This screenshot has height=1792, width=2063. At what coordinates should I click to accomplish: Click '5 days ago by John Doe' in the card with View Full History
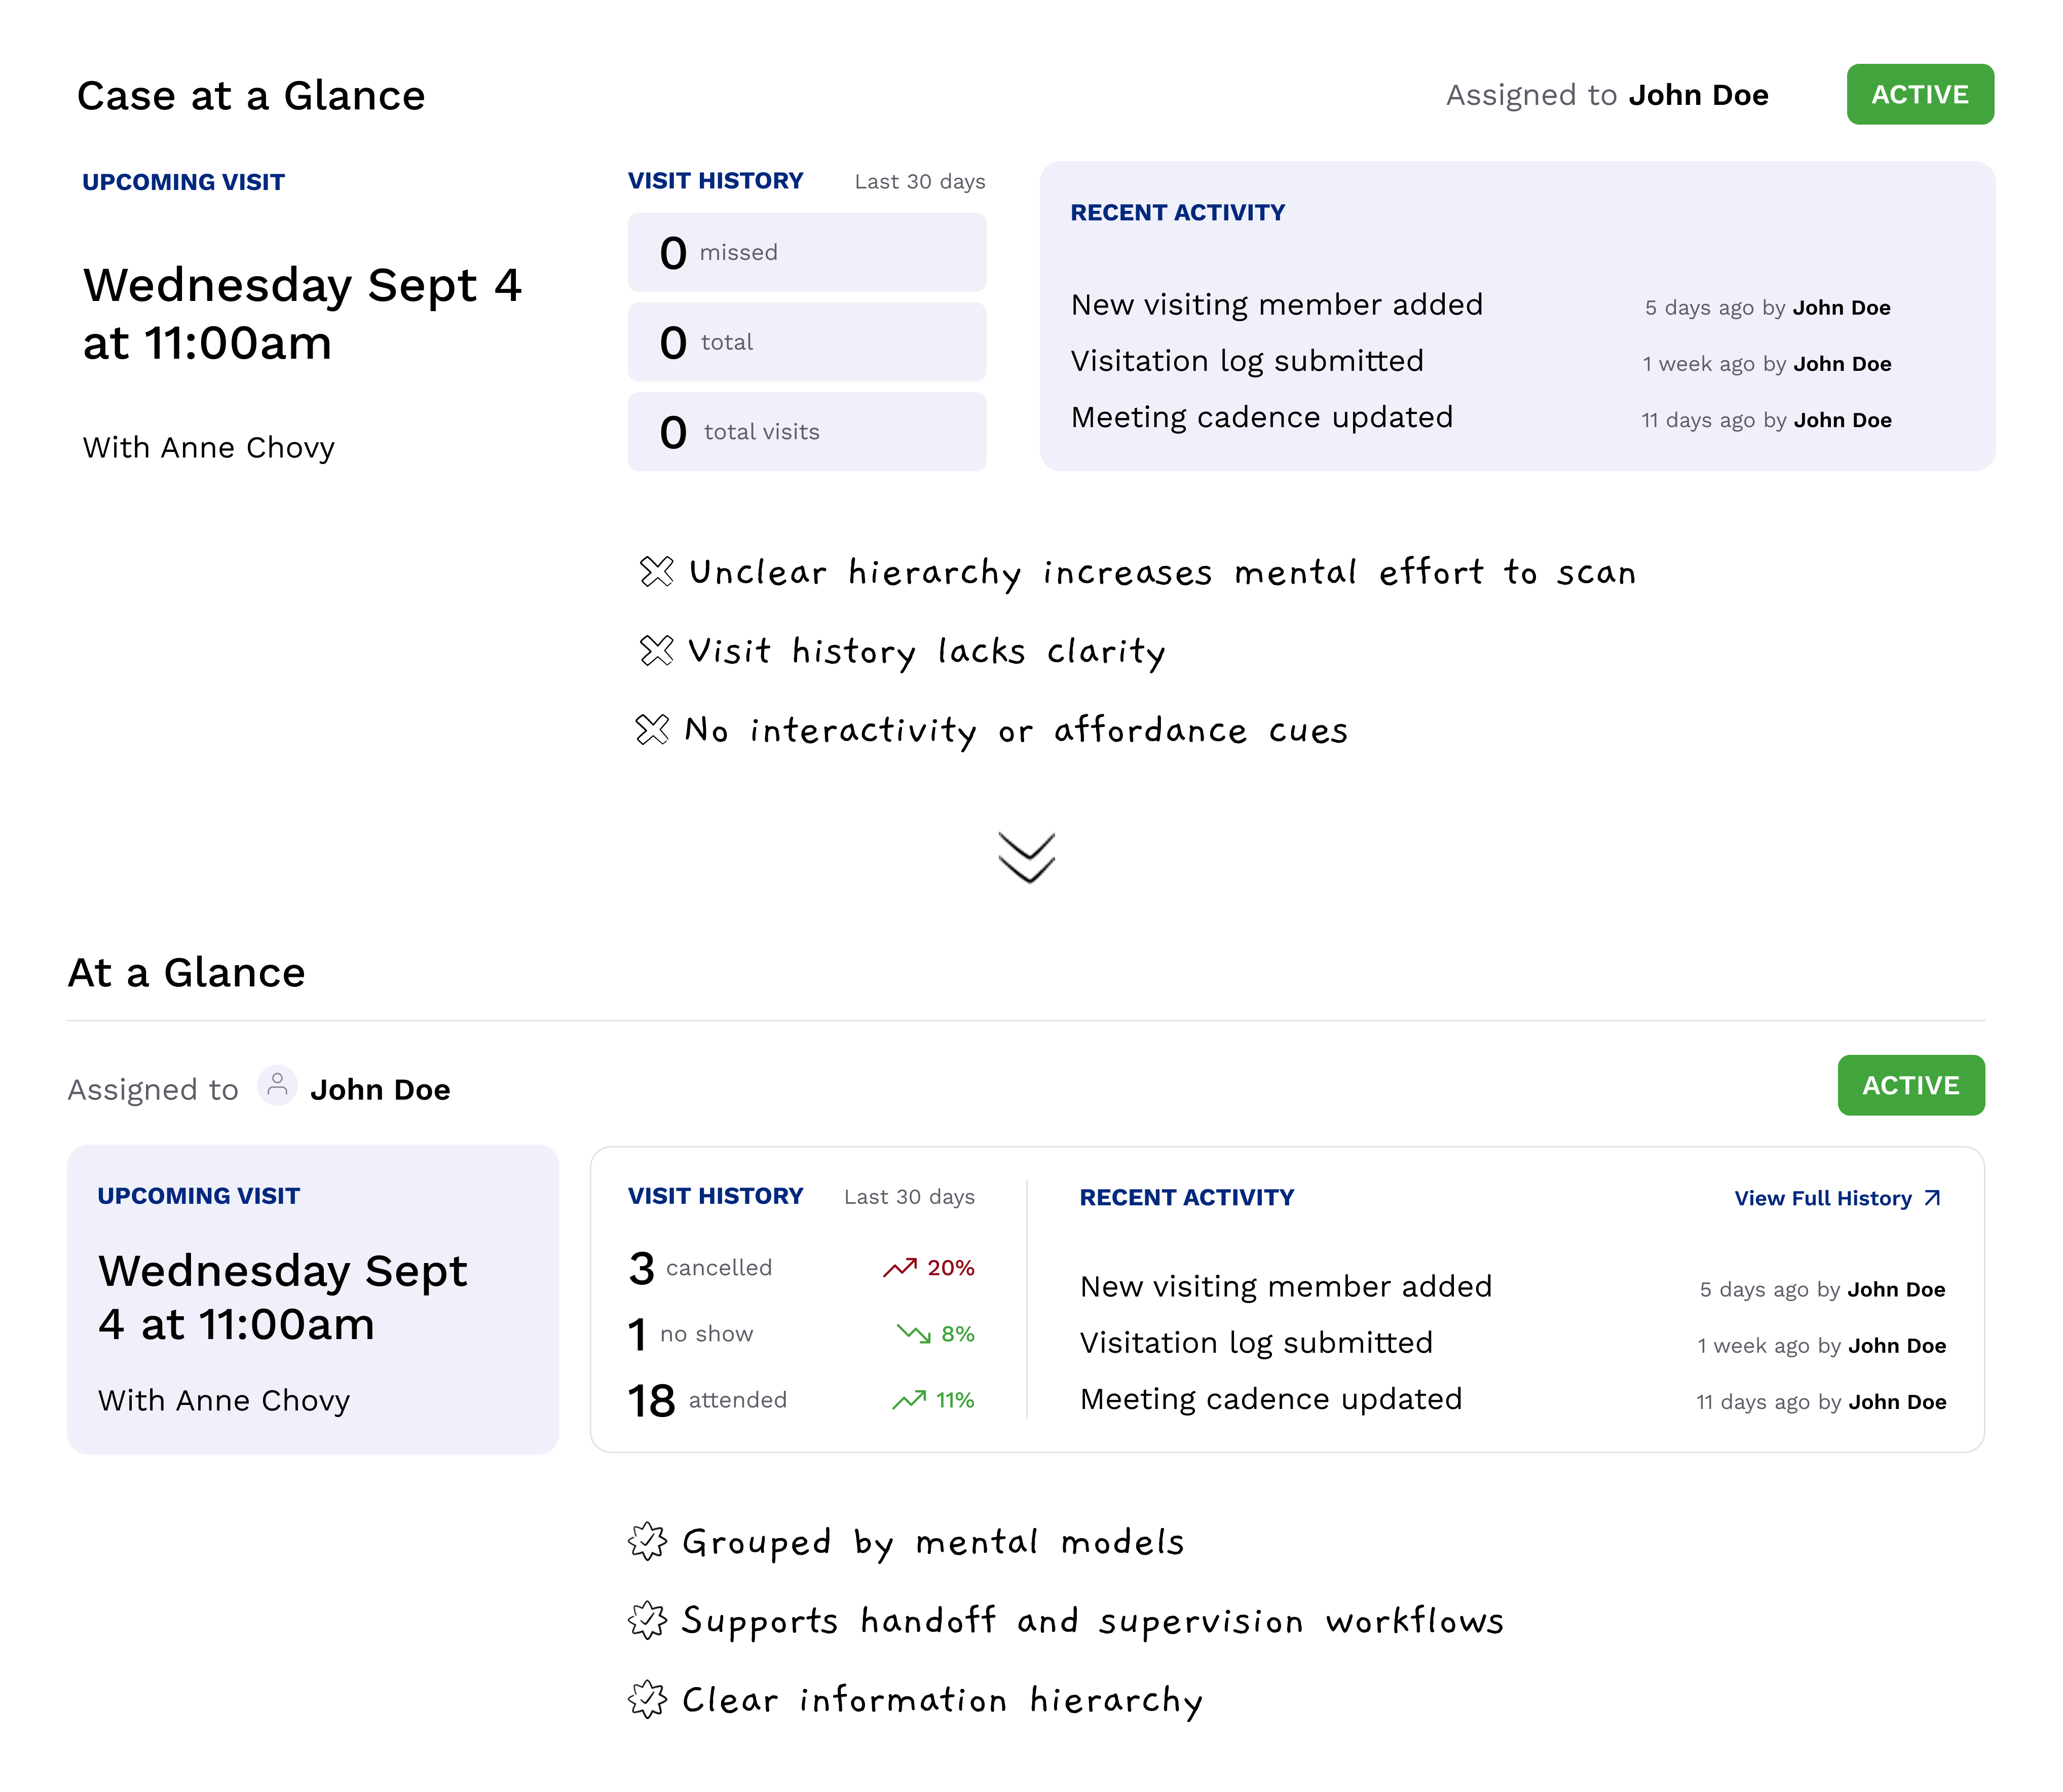pos(1822,1290)
